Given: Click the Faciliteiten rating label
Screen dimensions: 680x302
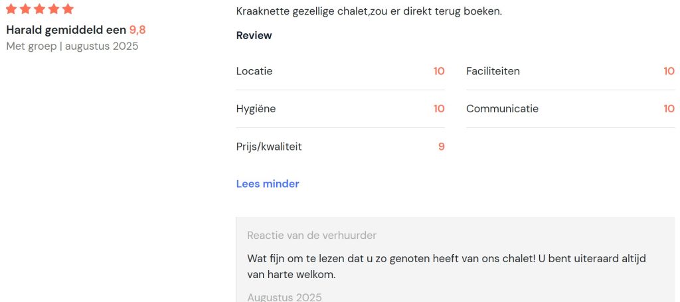Looking at the screenshot, I should (493, 71).
